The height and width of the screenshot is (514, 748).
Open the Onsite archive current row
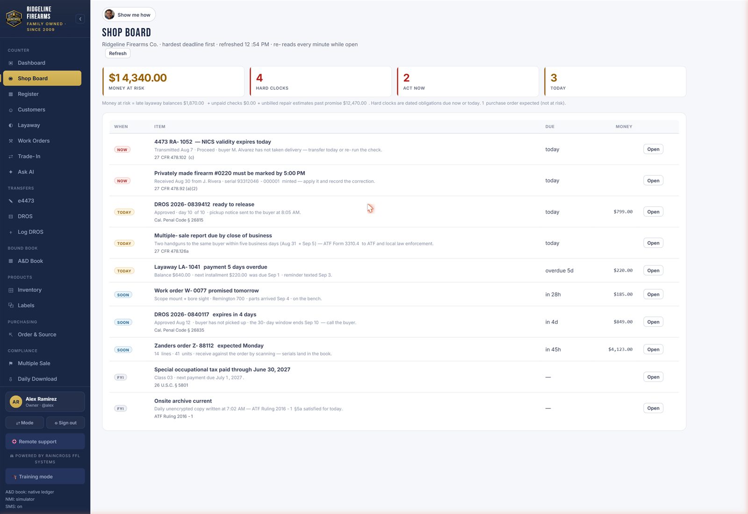click(x=653, y=408)
